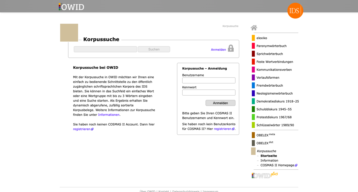
Task: Click the external-link icon next to registrieren in login box
Action: click(x=233, y=129)
